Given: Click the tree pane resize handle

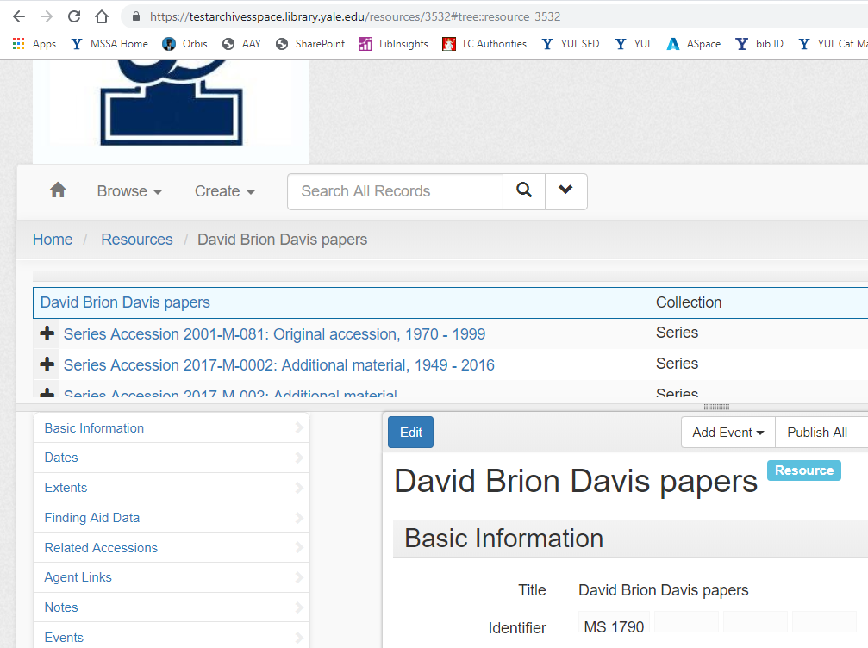Looking at the screenshot, I should pos(716,407).
